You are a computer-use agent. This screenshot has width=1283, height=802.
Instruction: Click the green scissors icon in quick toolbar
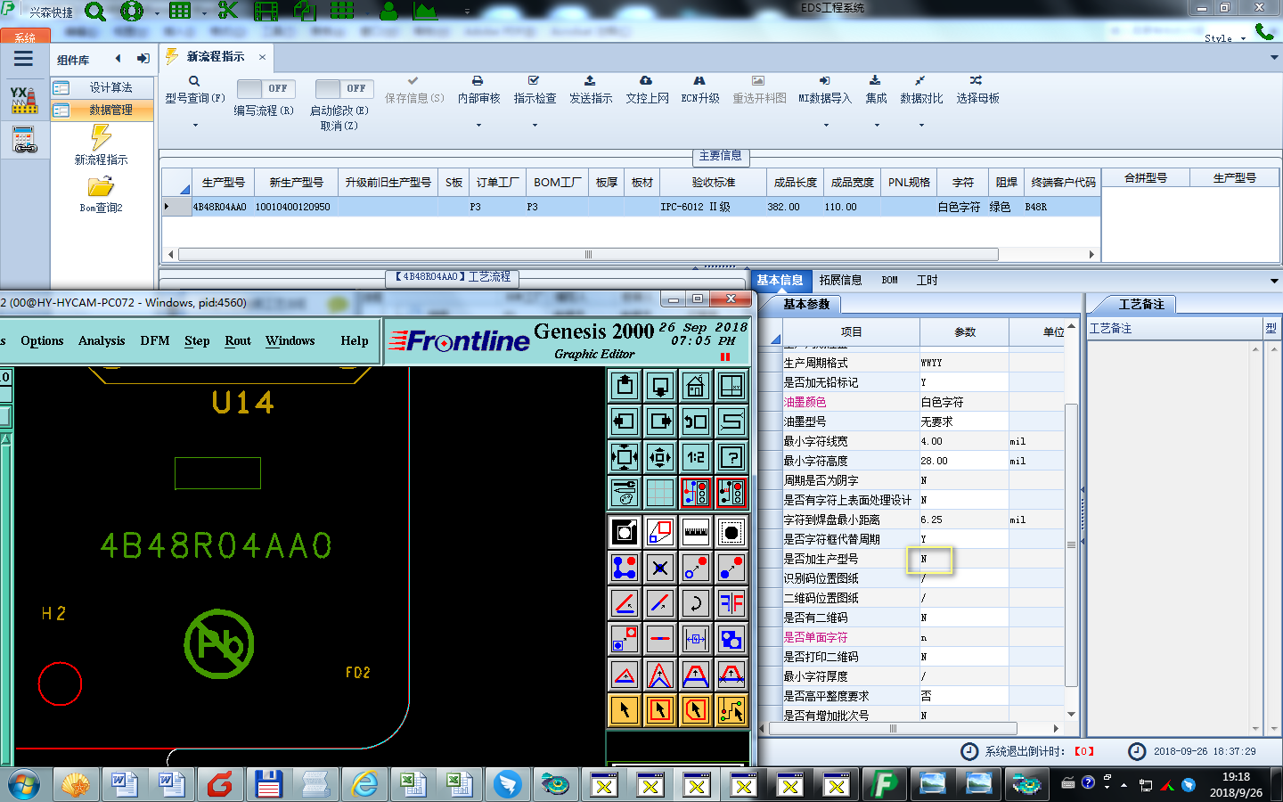click(228, 11)
